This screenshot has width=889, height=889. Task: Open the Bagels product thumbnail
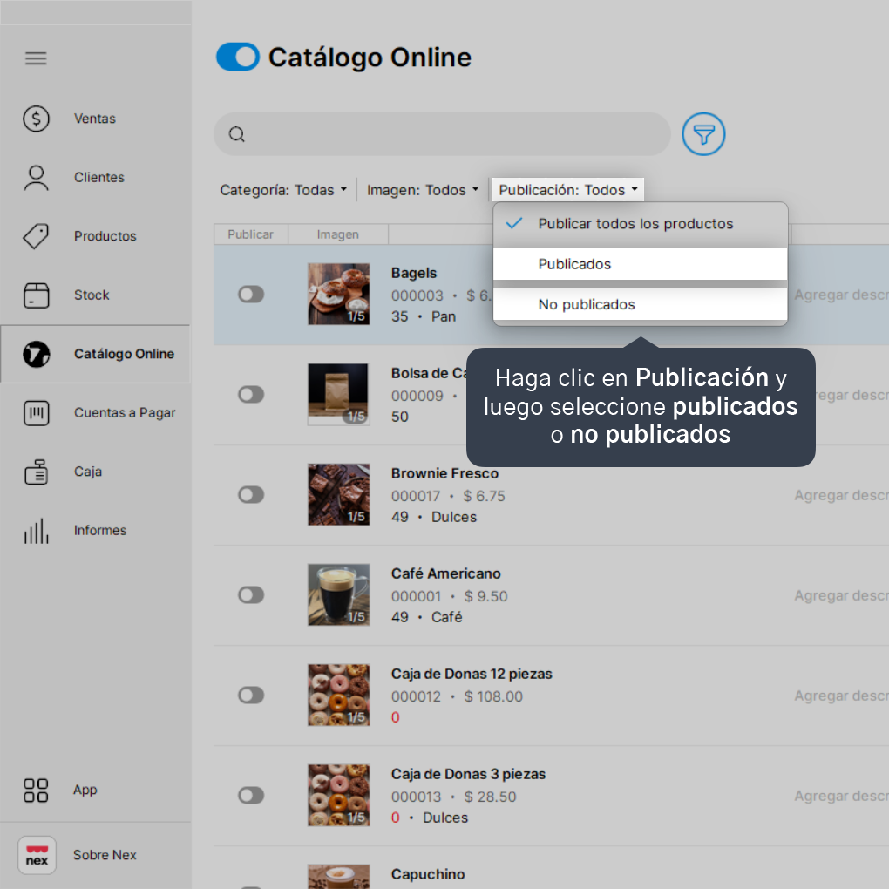338,294
